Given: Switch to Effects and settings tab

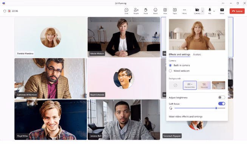Looking at the screenshot, I should [x=179, y=54].
